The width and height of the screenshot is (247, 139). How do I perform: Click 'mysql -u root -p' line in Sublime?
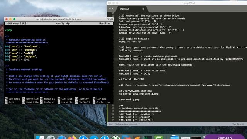pos(130,42)
